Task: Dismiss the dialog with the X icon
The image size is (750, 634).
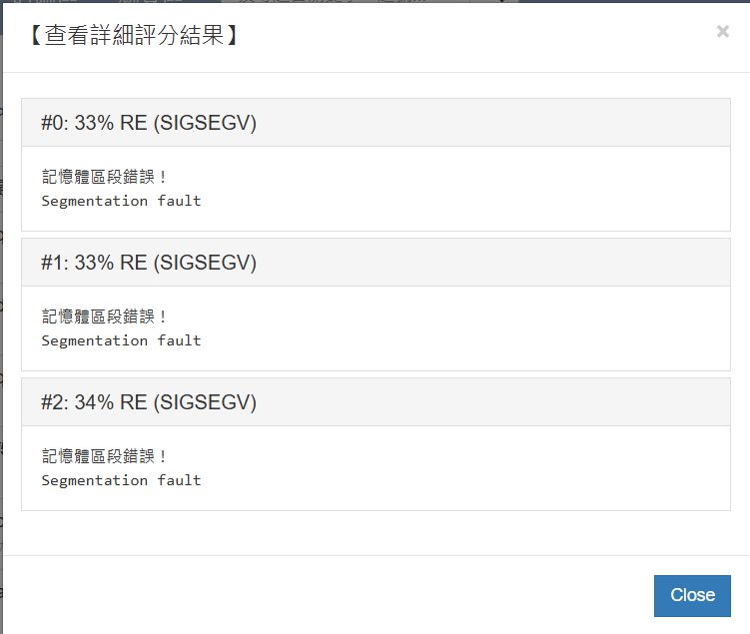Action: [x=723, y=32]
